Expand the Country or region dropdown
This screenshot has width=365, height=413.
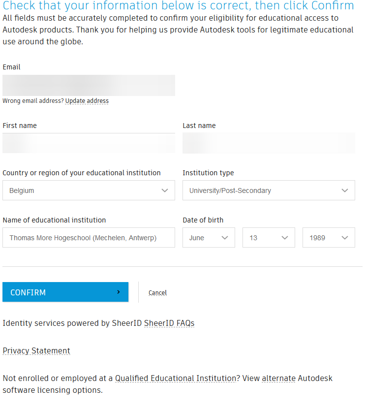pyautogui.click(x=89, y=190)
